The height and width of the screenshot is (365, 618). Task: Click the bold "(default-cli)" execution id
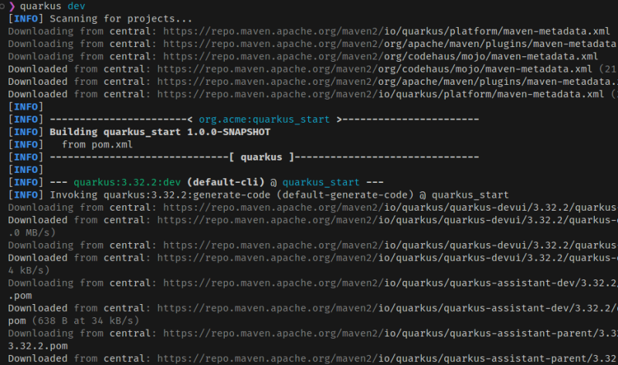(226, 182)
